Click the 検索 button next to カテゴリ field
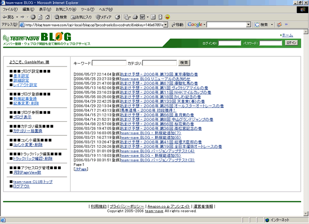The image size is (309, 224). click(184, 63)
